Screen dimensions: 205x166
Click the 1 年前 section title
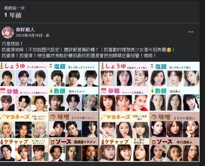pos(13,15)
